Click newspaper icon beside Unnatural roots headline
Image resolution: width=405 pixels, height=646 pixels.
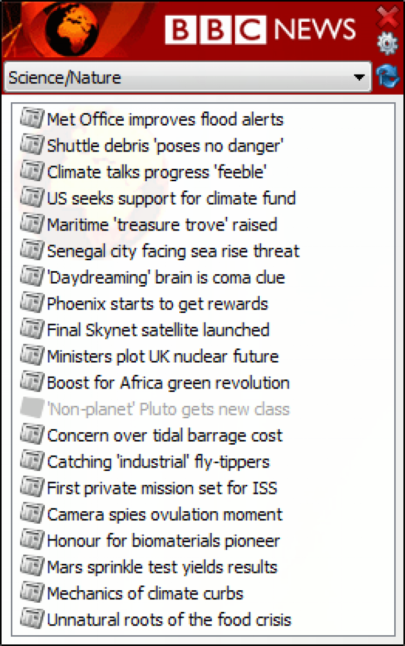click(x=32, y=618)
